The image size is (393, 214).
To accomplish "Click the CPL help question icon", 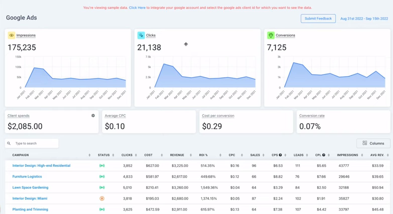I will click(324, 155).
